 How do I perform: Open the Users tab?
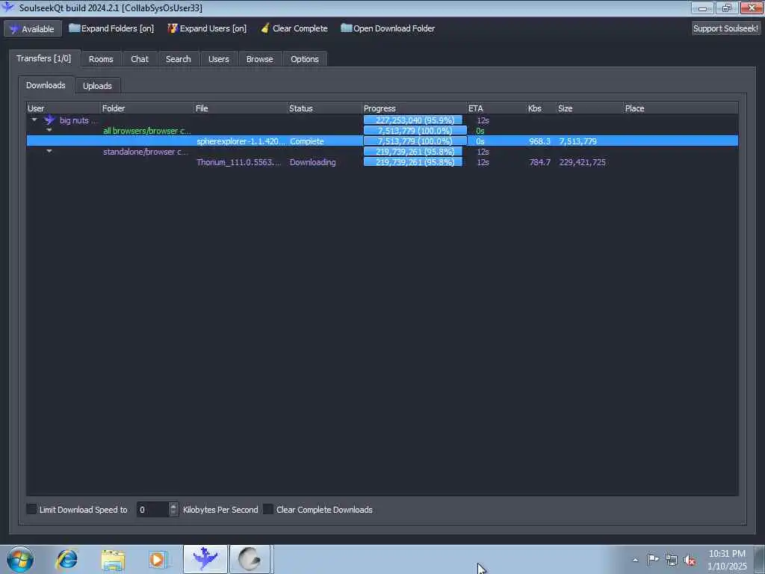click(x=219, y=59)
